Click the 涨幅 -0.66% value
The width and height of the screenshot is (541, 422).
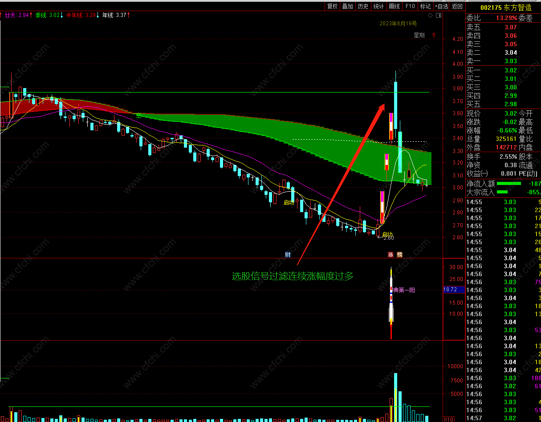[x=506, y=130]
